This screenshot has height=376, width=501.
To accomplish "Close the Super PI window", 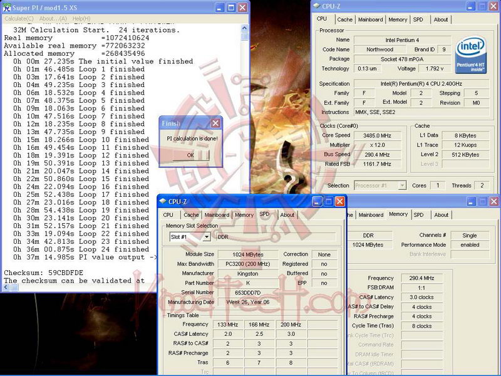I will (x=243, y=8).
